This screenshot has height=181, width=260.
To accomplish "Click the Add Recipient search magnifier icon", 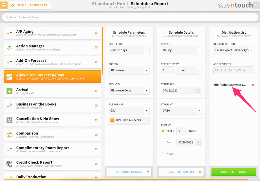I will (x=217, y=70).
